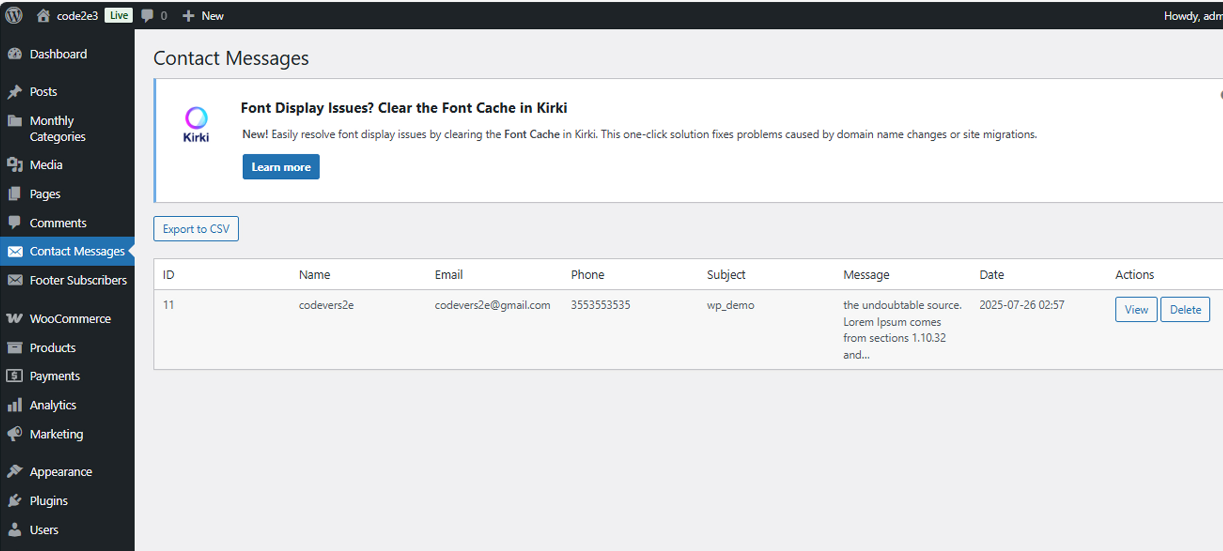Click the Name column header

314,274
